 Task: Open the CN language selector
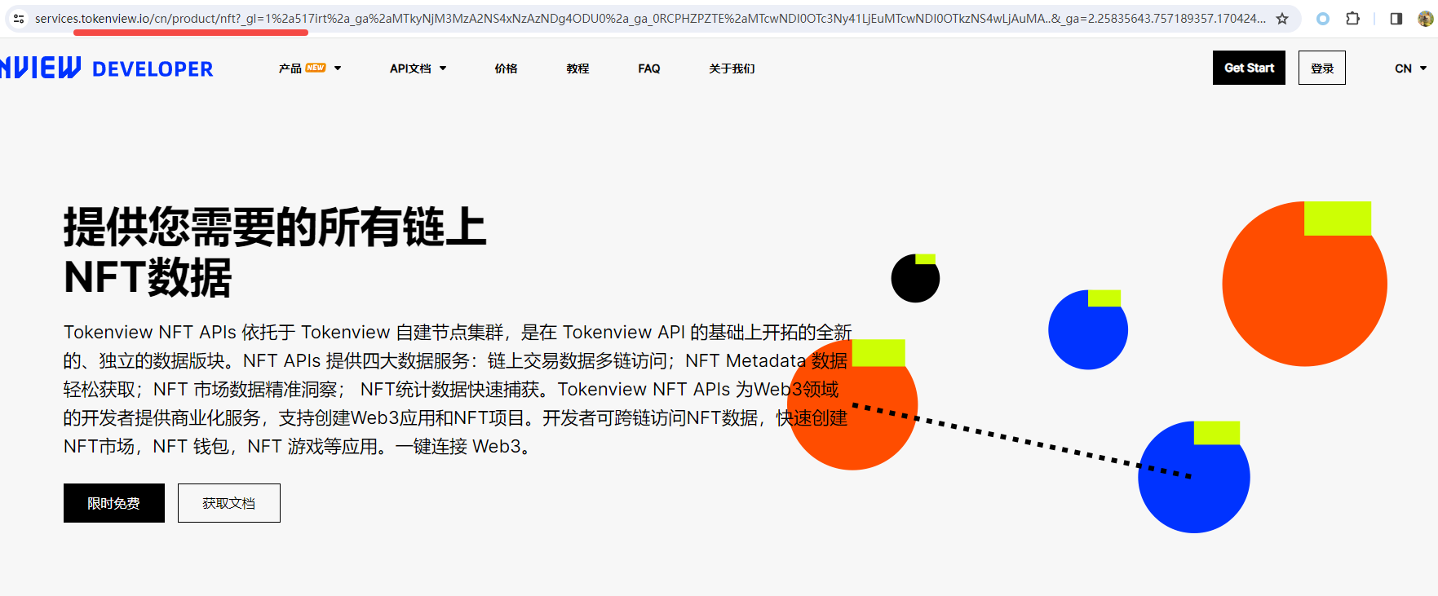coord(1410,68)
